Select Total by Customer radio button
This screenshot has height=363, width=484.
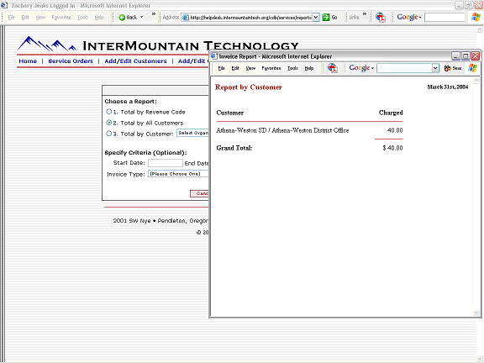pos(108,134)
